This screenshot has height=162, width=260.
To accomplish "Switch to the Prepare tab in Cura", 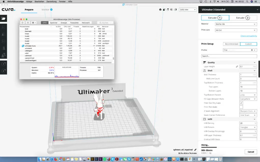I will pos(29,10).
